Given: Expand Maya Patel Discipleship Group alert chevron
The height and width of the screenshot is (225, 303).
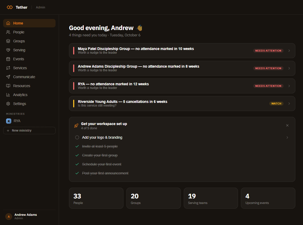Looking at the screenshot, I should (289, 51).
